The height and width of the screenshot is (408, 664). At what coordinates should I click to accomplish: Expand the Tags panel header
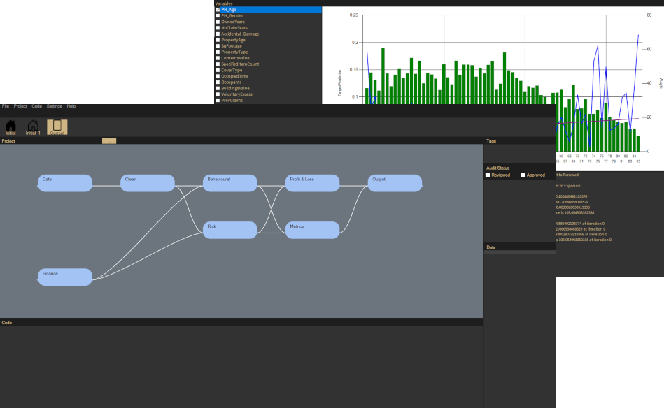[490, 140]
